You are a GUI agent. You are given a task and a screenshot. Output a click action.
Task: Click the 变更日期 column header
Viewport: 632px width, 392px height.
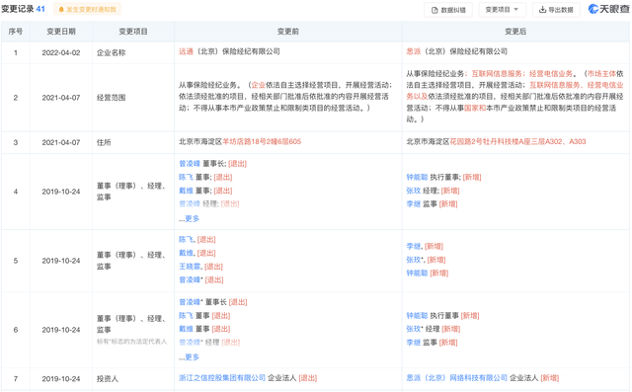tap(61, 32)
